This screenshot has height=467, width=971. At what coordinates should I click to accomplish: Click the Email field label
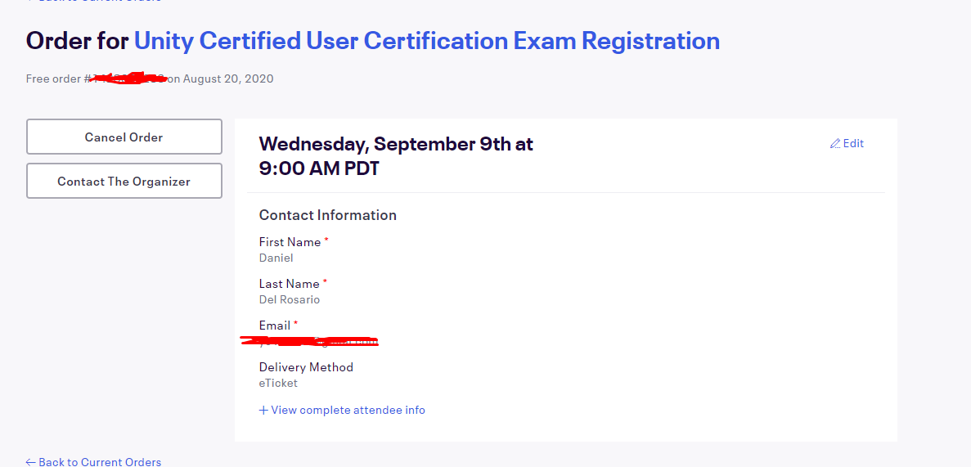coord(274,326)
